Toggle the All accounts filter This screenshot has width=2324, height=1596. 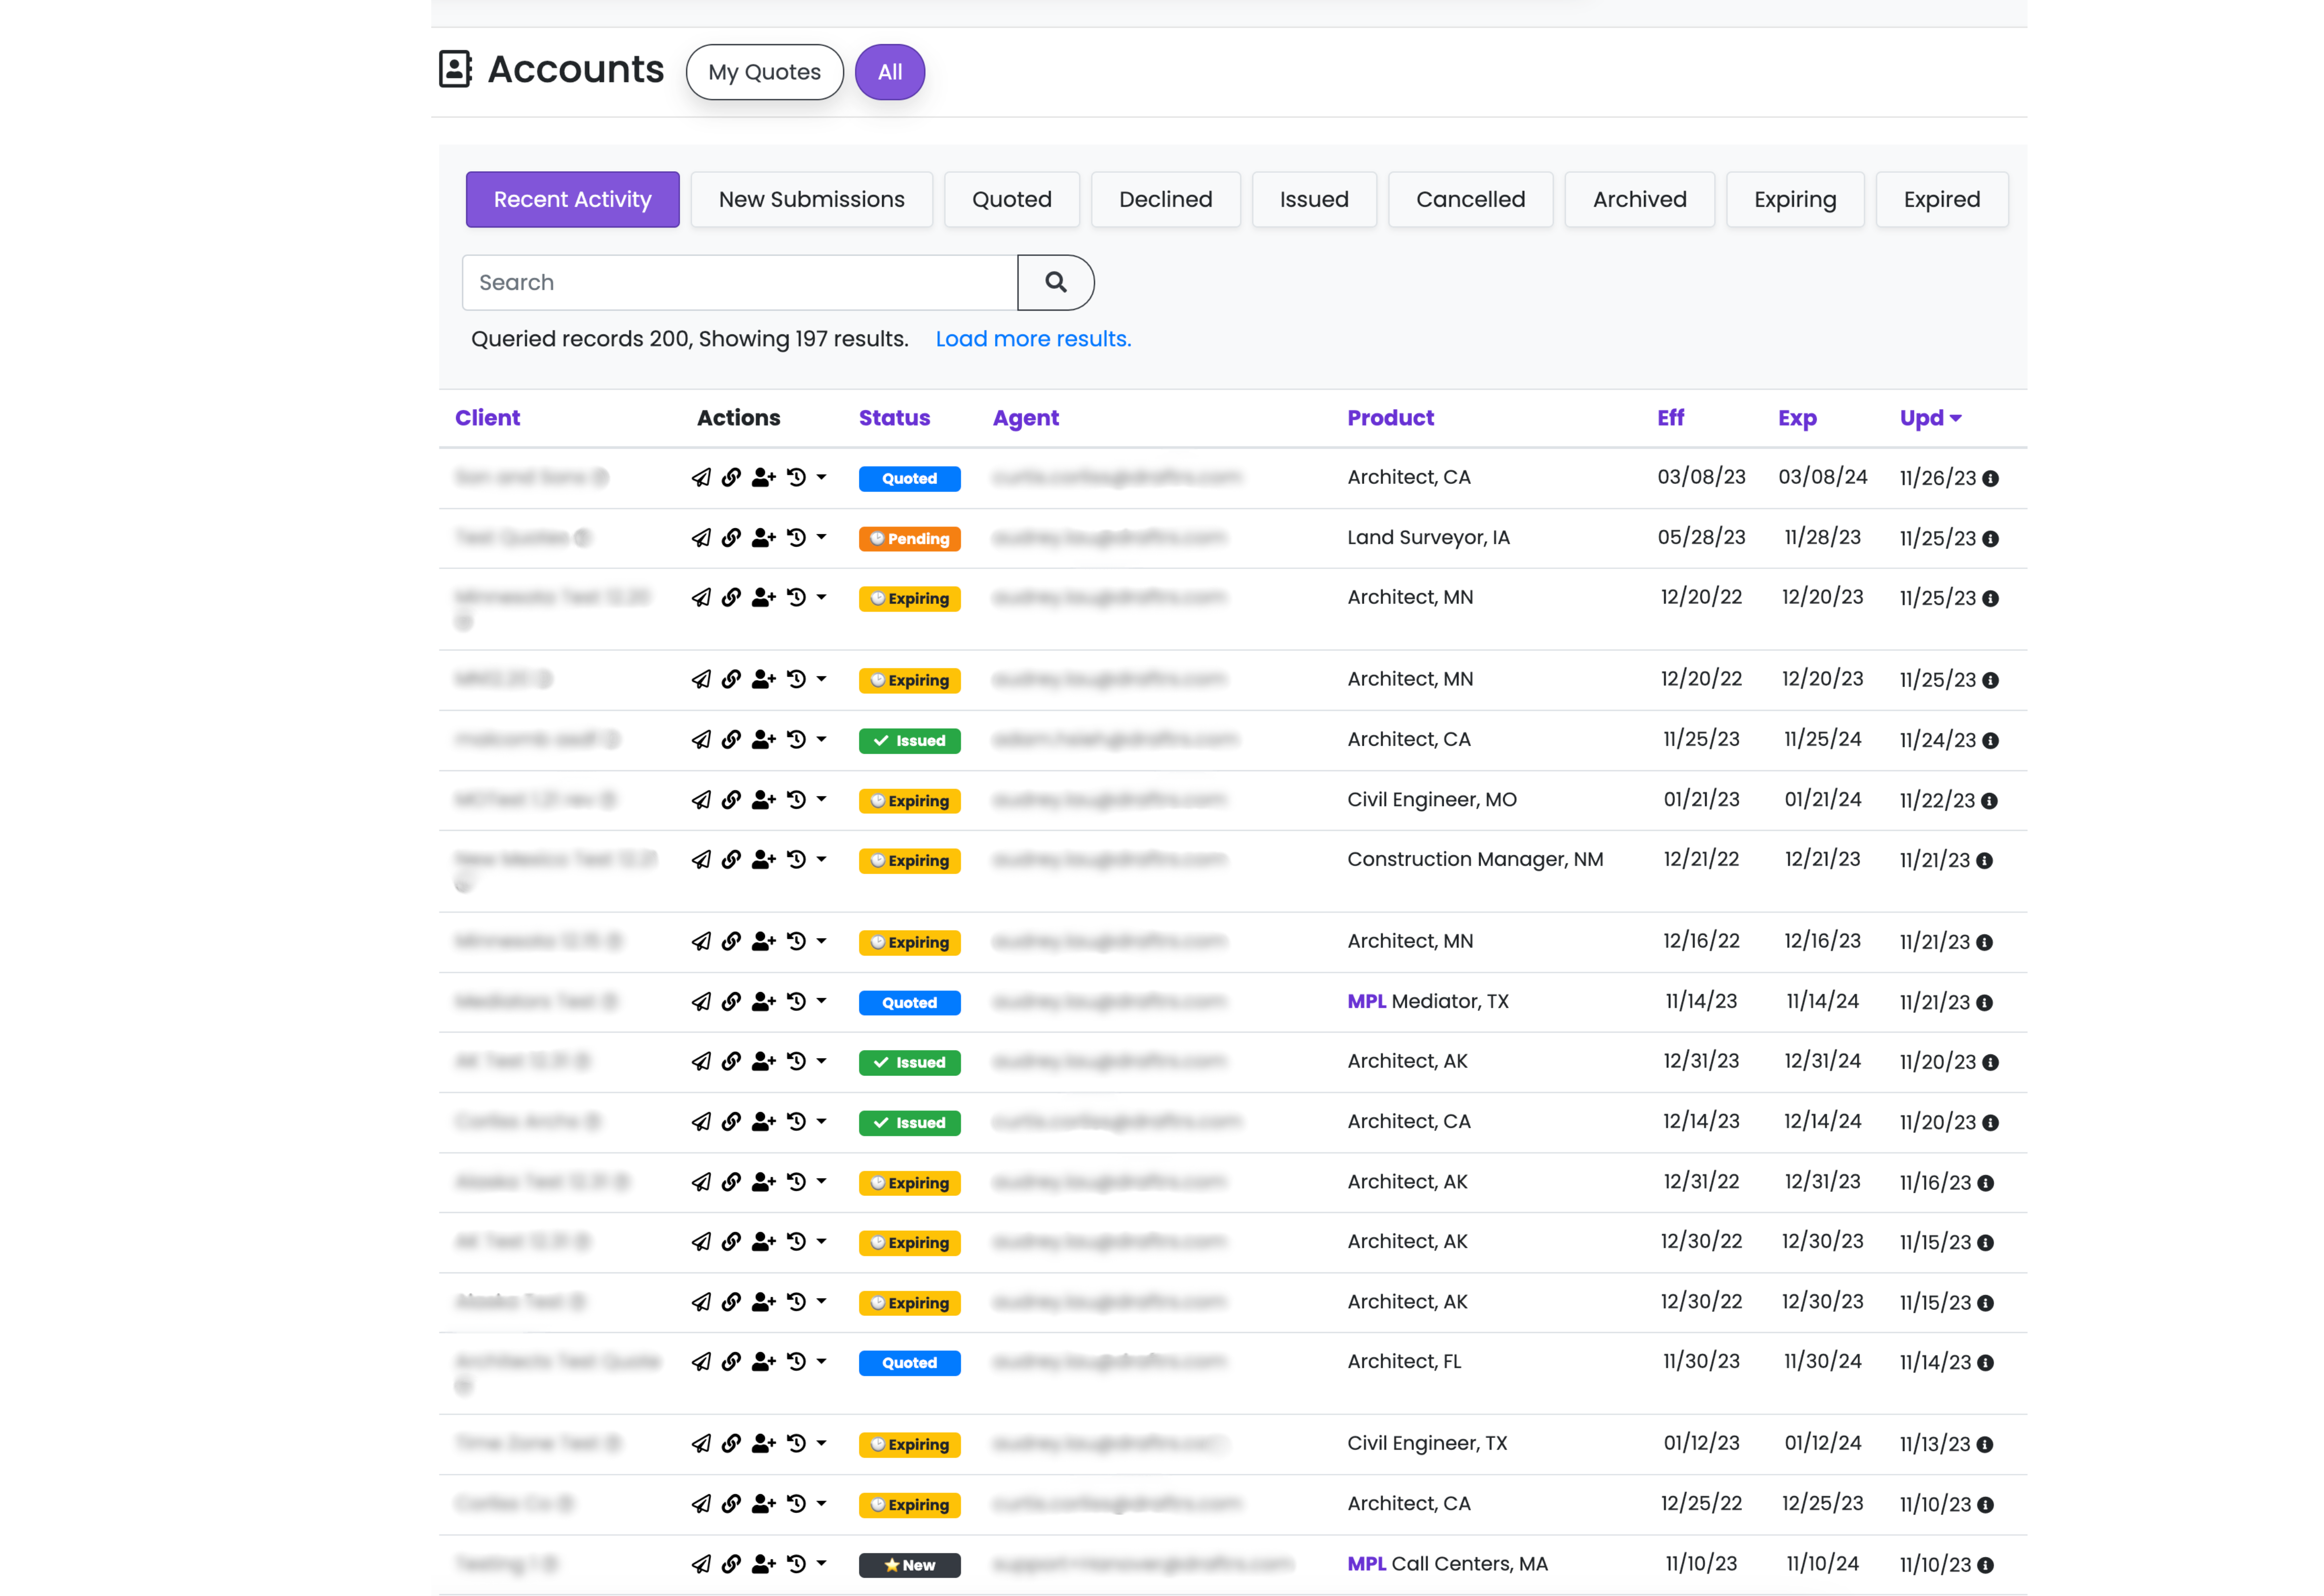[889, 72]
